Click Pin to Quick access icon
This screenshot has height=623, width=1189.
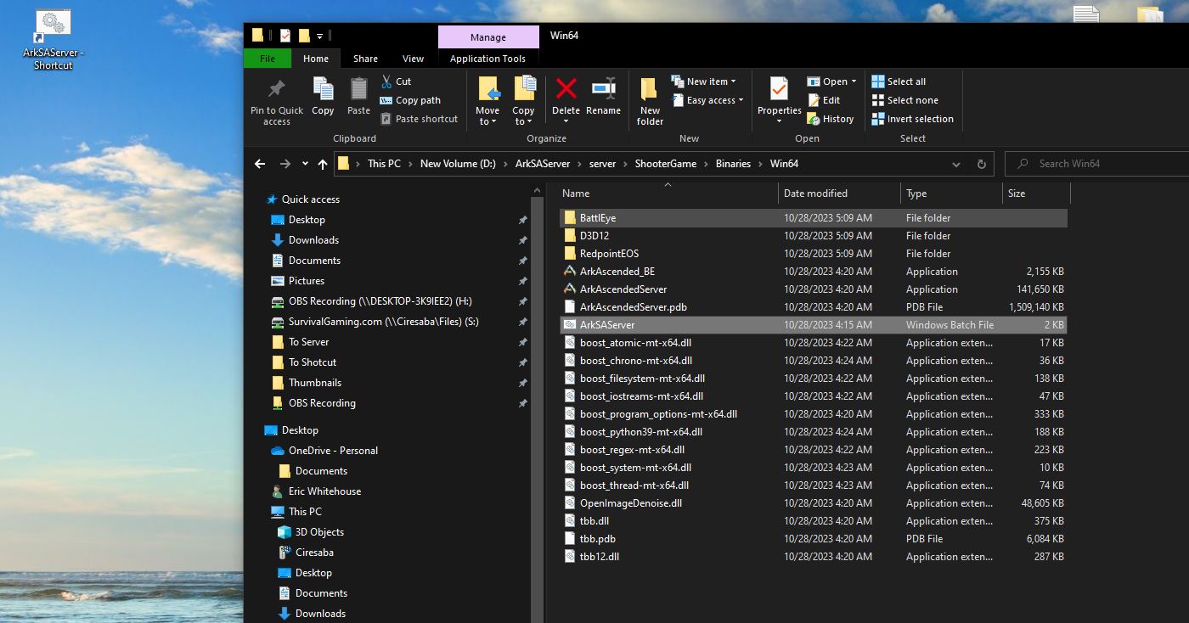[276, 90]
